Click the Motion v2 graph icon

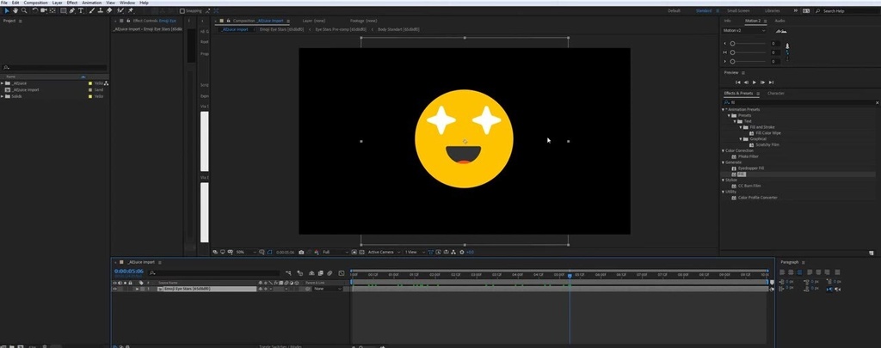pyautogui.click(x=781, y=30)
